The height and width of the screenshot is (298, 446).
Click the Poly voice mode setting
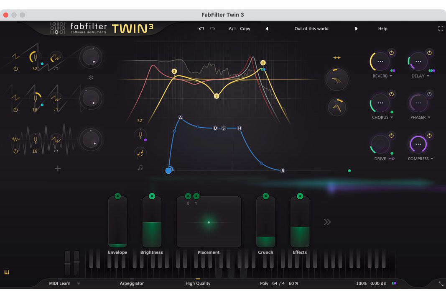coord(264,283)
